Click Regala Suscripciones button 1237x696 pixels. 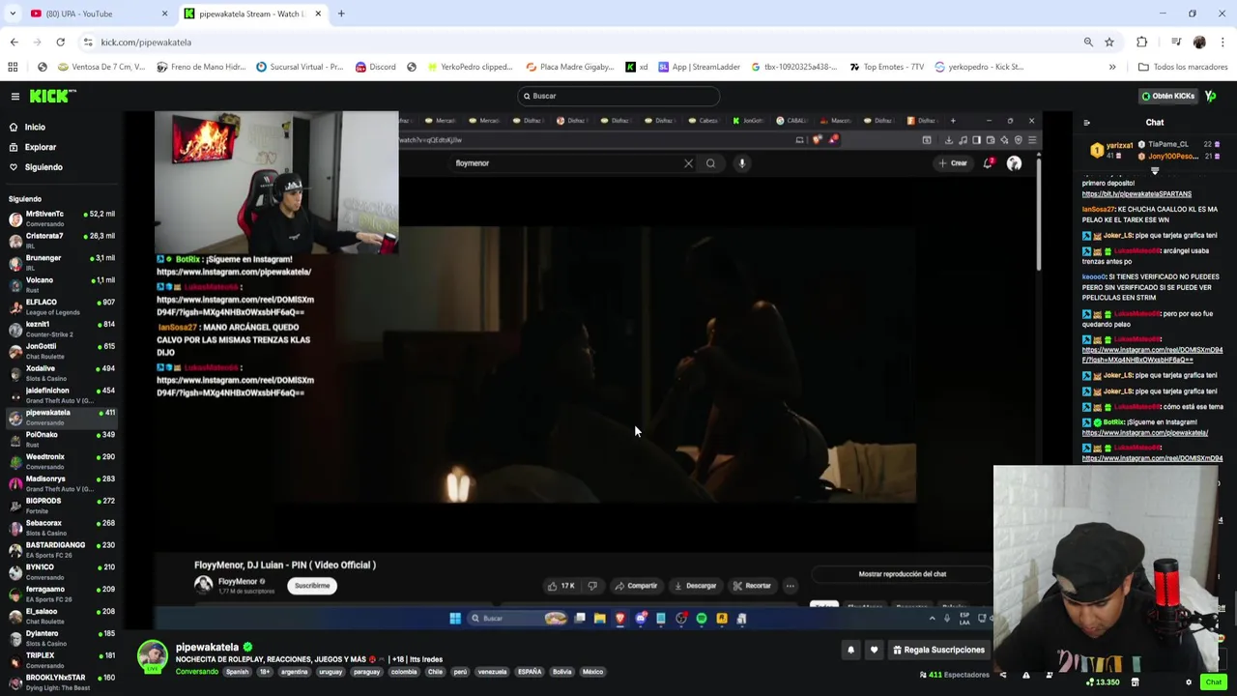click(937, 650)
